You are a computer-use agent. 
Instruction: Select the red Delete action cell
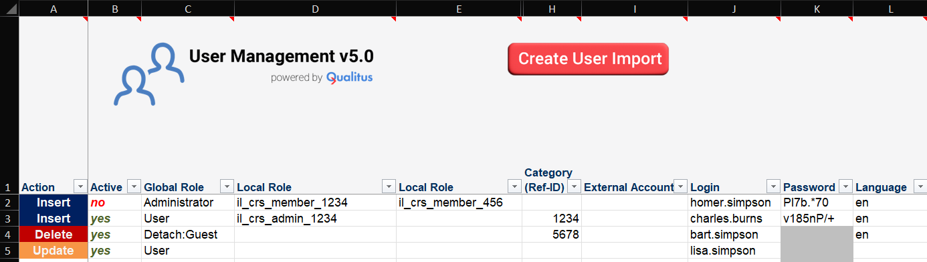(x=54, y=235)
